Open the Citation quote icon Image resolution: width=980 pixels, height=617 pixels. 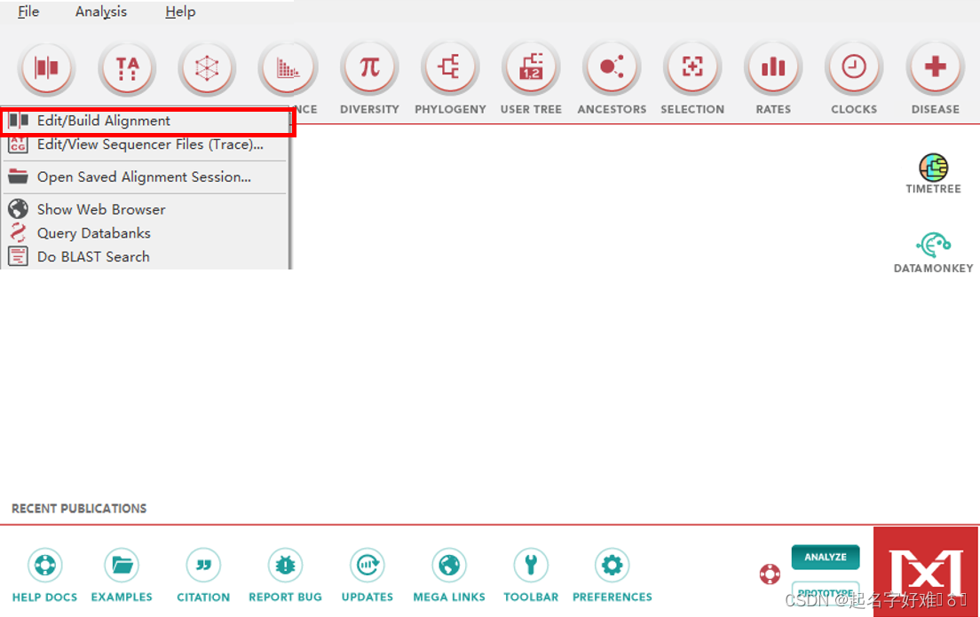point(203,566)
